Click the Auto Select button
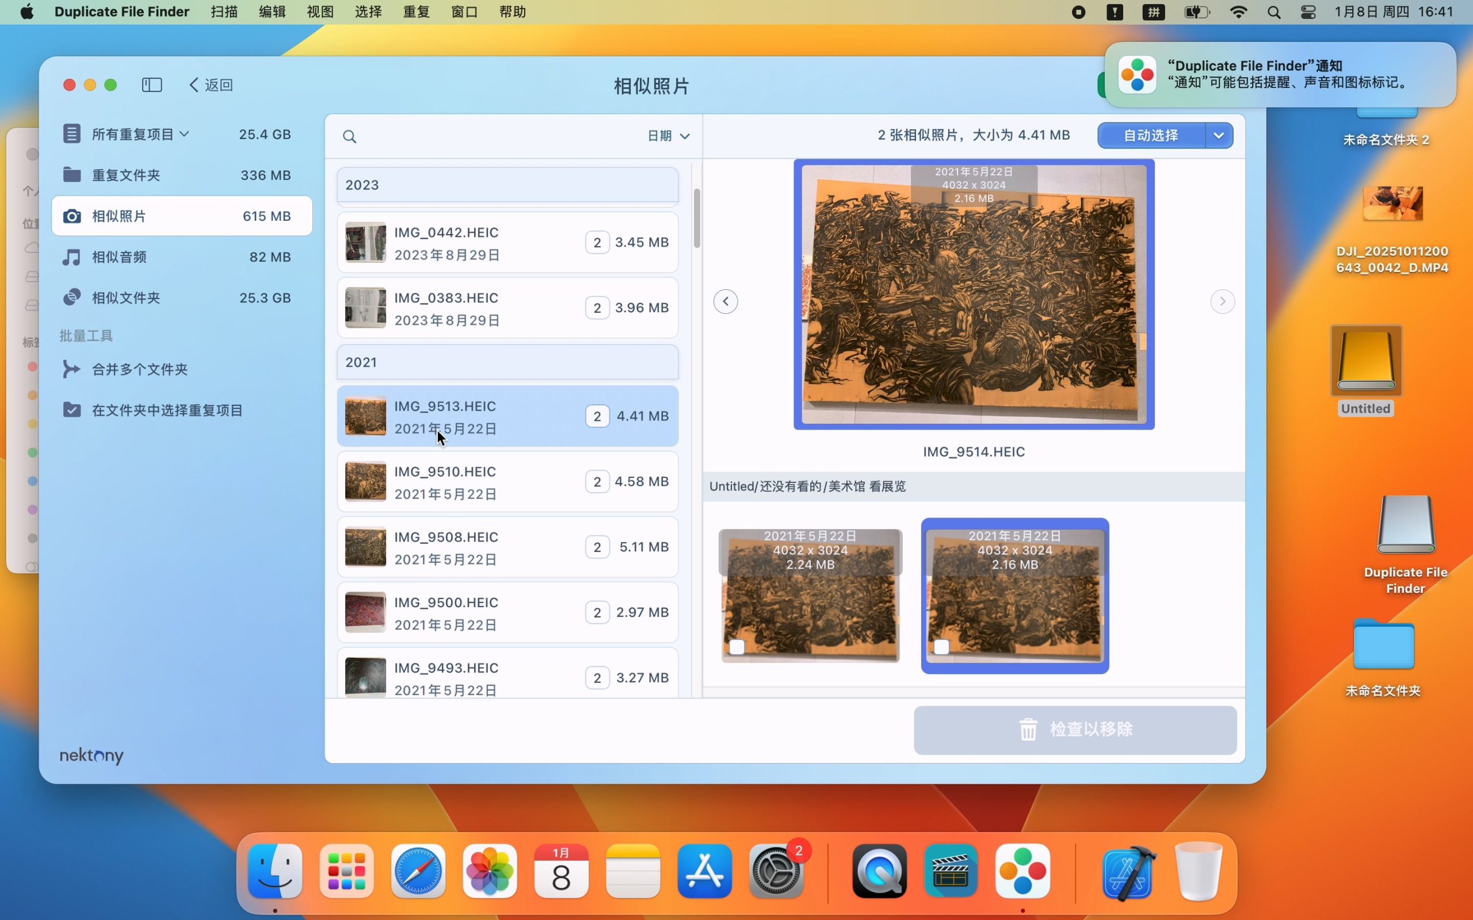Viewport: 1473px width, 920px height. [x=1150, y=135]
